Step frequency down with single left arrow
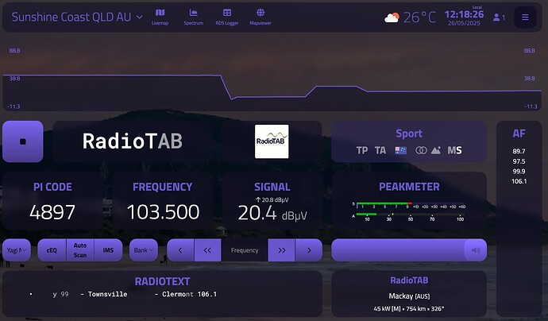The width and height of the screenshot is (548, 321). (180, 250)
